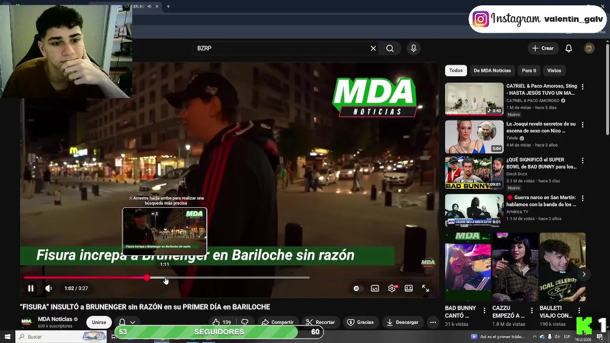The width and height of the screenshot is (610, 343).
Task: Select the De MDA Noticias chip
Action: [x=492, y=71]
